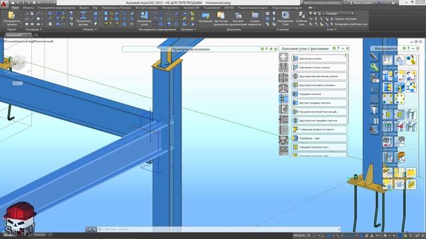Click the red X bolt tool in Tools palette
Image resolution: width=426 pixels, height=239 pixels.
click(x=399, y=126)
